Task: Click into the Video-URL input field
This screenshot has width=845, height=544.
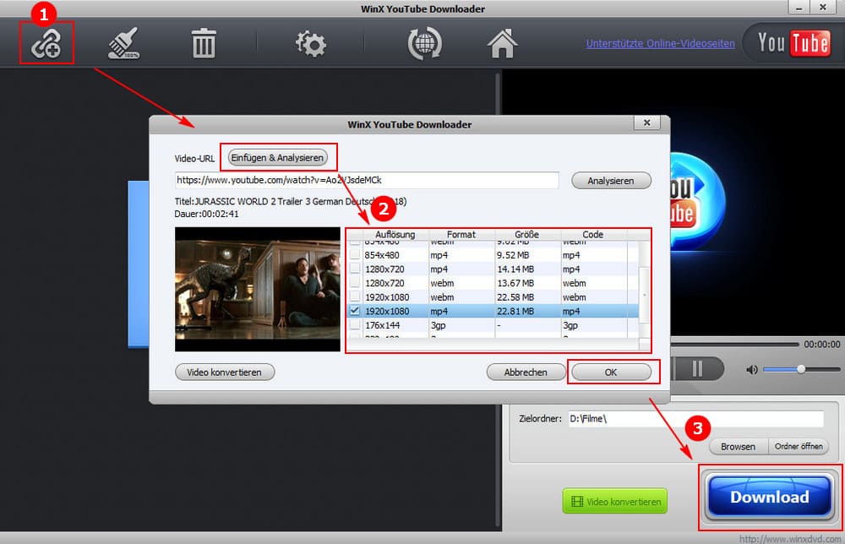Action: 367,181
